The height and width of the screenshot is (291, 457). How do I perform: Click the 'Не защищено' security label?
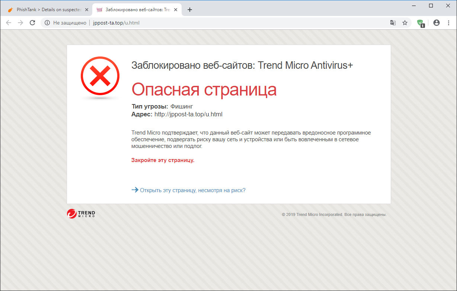(70, 23)
